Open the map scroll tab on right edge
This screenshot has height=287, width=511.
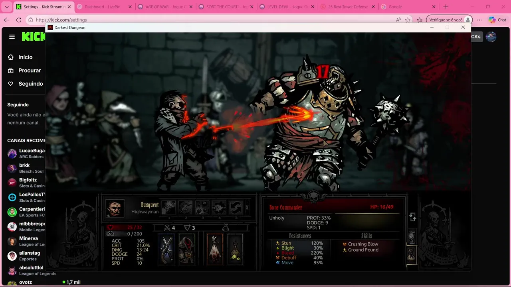(x=412, y=238)
